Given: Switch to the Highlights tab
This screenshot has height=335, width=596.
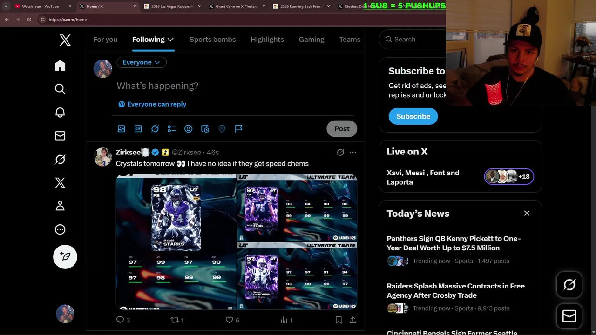Looking at the screenshot, I should (267, 40).
